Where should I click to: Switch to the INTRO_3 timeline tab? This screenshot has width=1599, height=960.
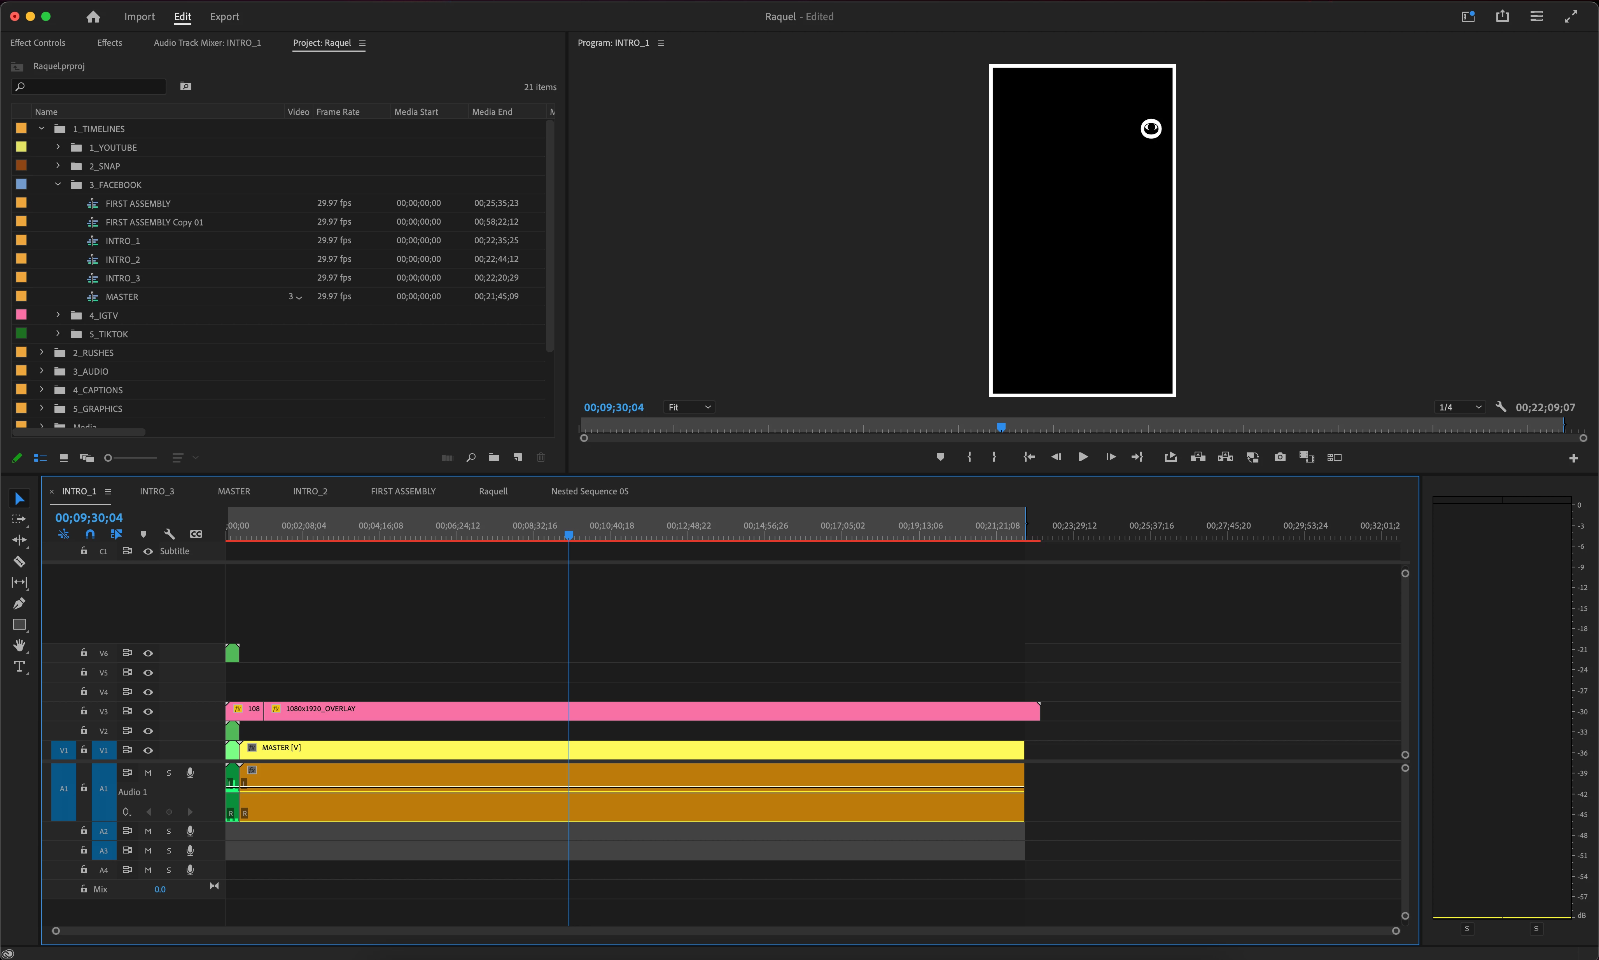point(157,491)
